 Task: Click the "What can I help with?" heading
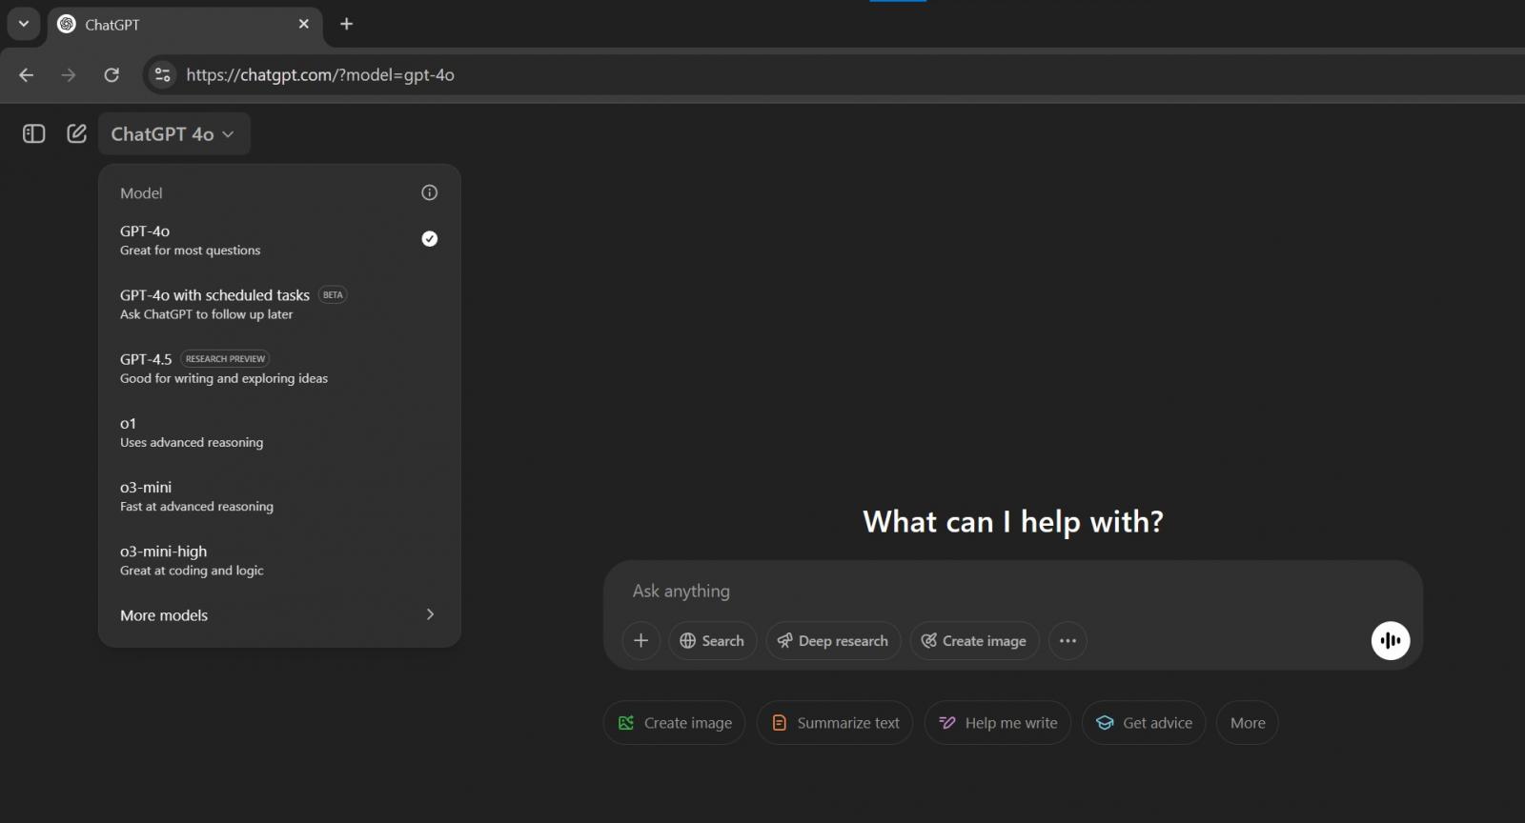(1013, 521)
